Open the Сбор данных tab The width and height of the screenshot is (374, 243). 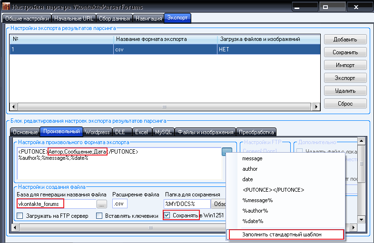115,19
